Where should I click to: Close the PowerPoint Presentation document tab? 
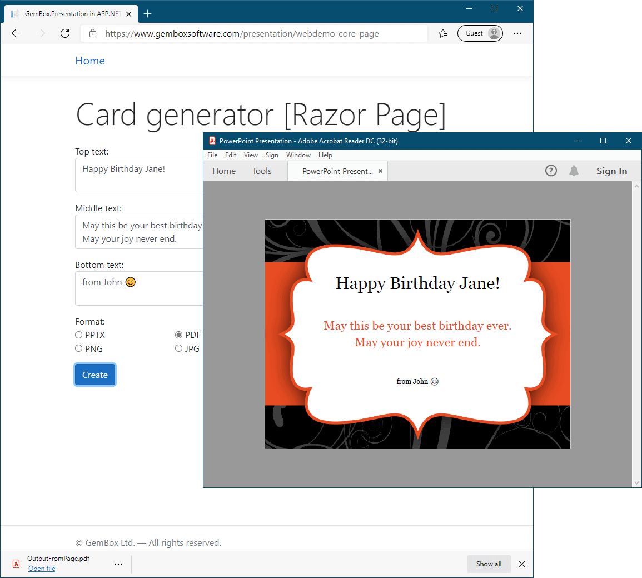381,171
